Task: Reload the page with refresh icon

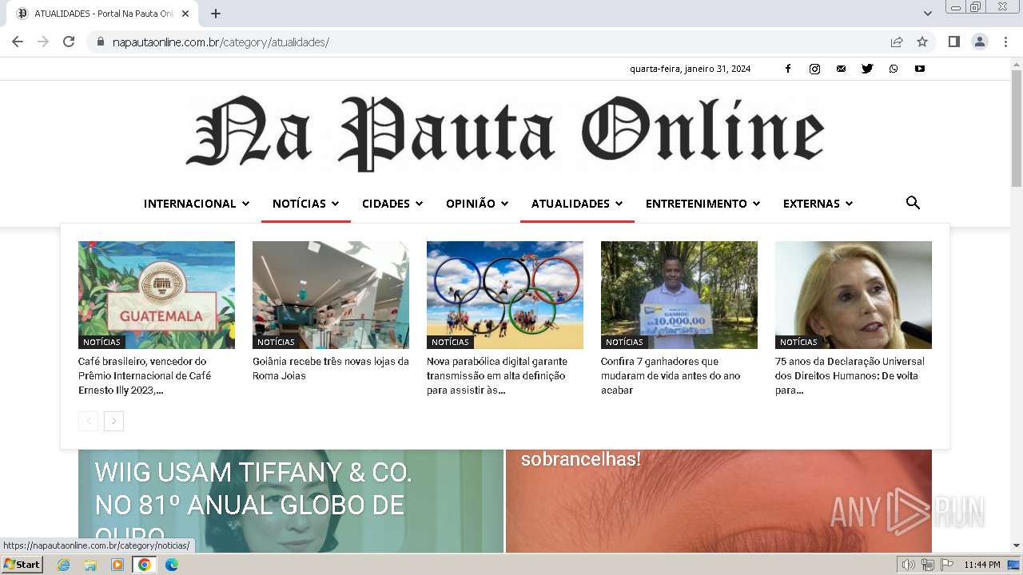Action: 69,42
